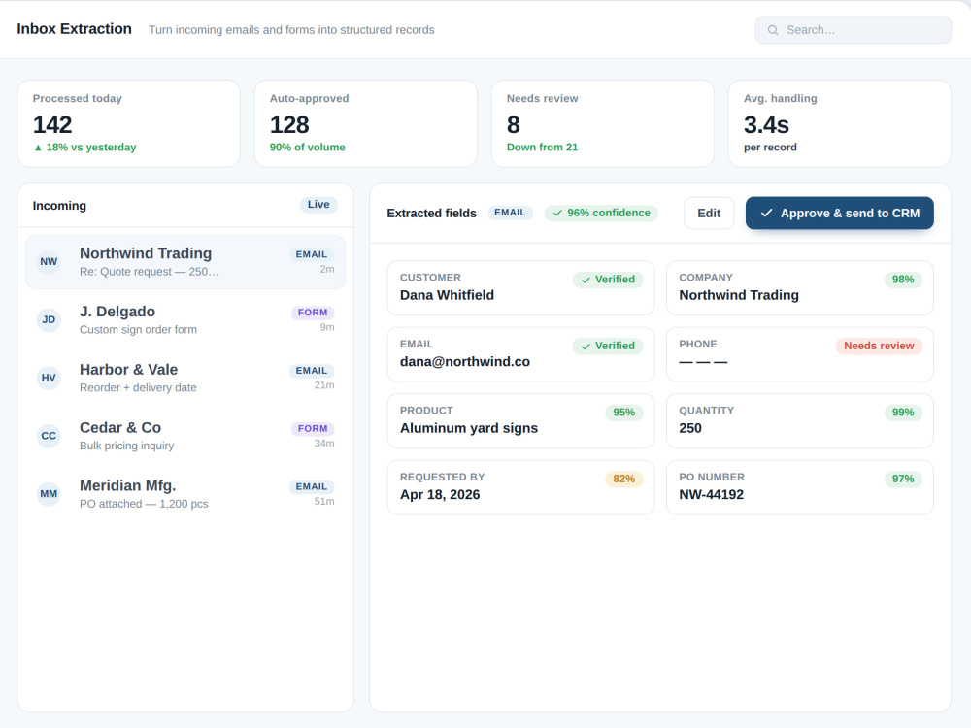971x728 pixels.
Task: Click the checkmark in the Approve button
Action: tap(767, 213)
